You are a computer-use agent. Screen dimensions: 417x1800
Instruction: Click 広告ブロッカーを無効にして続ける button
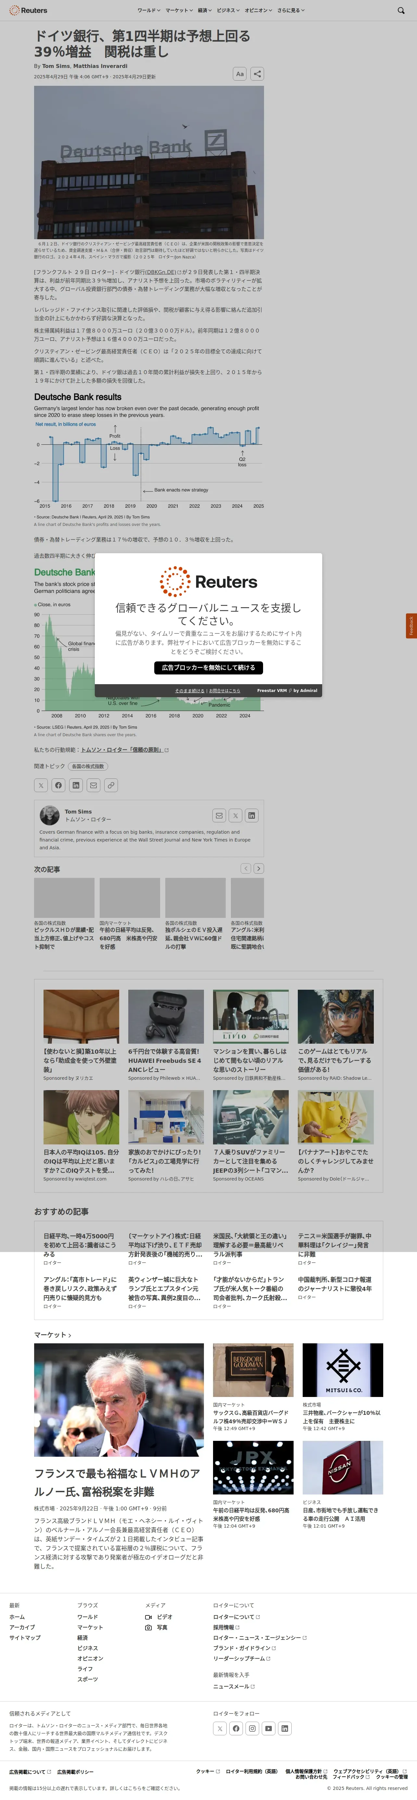[208, 667]
